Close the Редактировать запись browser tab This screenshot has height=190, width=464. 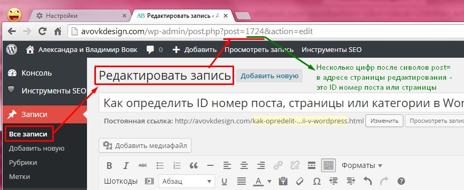click(226, 16)
